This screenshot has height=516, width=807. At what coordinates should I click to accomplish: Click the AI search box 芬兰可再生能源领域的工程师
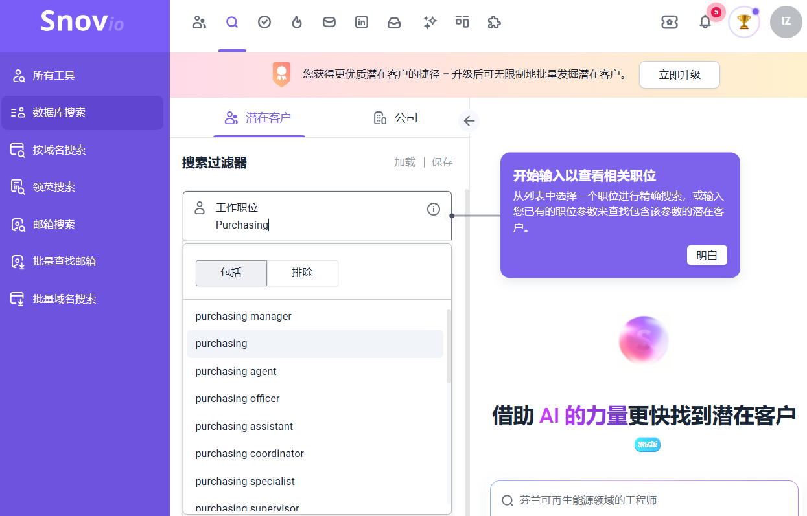pyautogui.click(x=644, y=500)
